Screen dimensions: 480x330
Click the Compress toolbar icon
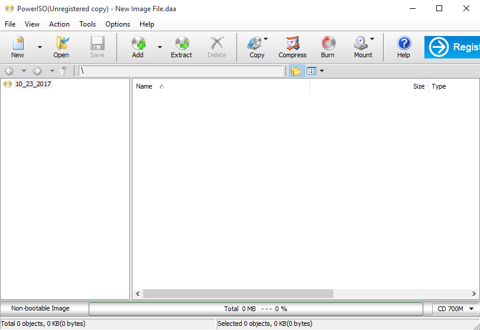click(293, 44)
